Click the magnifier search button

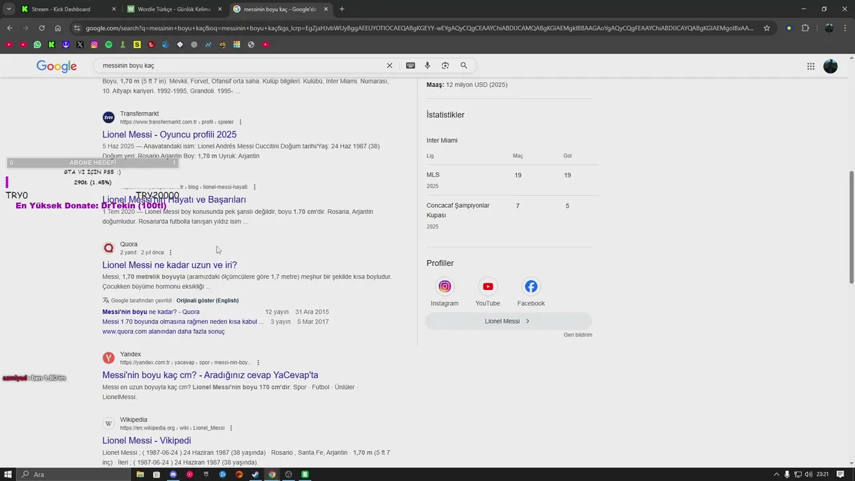tap(464, 65)
